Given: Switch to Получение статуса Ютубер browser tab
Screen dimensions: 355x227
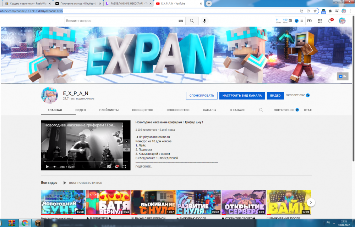Looking at the screenshot, I should [x=78, y=4].
